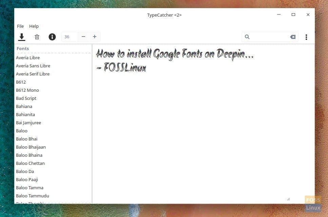
Task: Decrease preview size with the minus icon
Action: [83, 37]
